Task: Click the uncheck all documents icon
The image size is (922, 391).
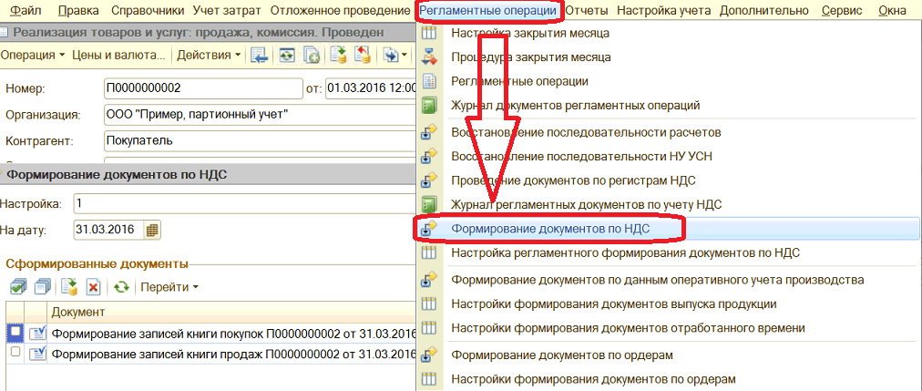Action: point(40,287)
